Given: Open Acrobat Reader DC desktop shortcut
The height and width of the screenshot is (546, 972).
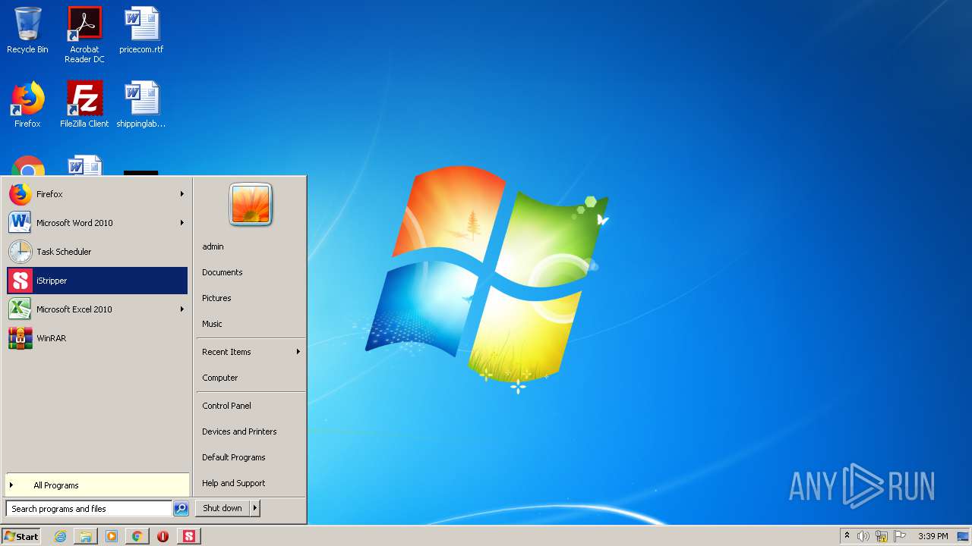Looking at the screenshot, I should (84, 35).
